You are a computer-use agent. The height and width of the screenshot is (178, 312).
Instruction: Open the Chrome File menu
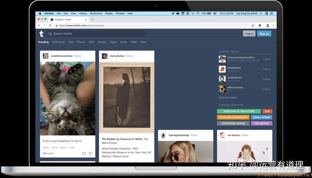click(x=59, y=13)
